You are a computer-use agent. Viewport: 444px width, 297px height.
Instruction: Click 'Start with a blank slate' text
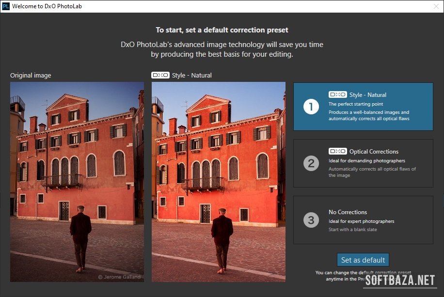352,230
